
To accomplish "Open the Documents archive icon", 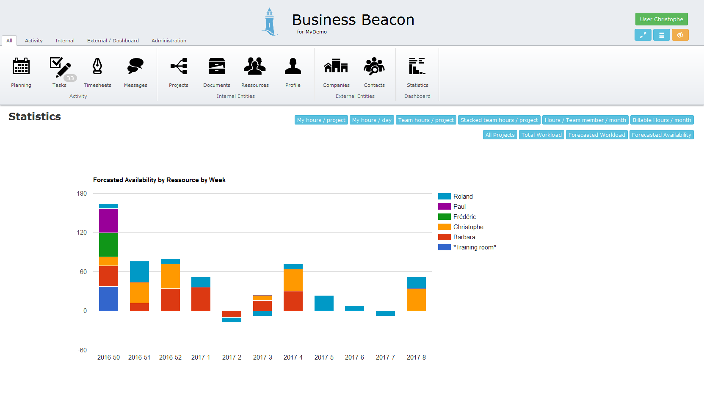I will pos(217,67).
